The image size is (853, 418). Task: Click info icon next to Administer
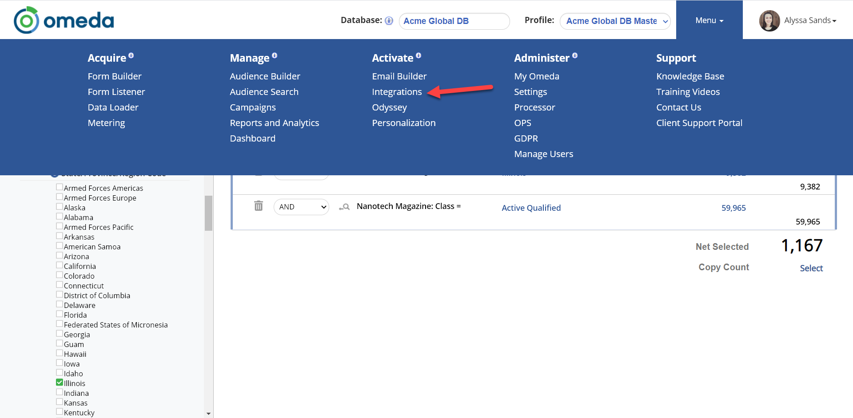(x=575, y=56)
